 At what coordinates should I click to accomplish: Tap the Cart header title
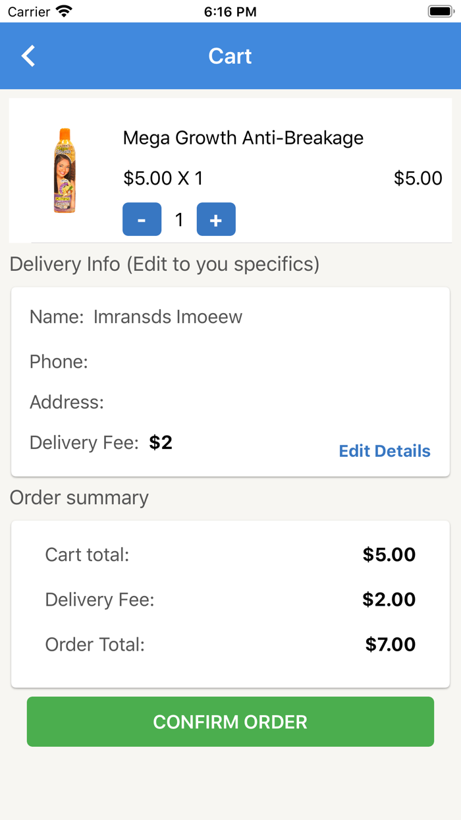point(230,56)
